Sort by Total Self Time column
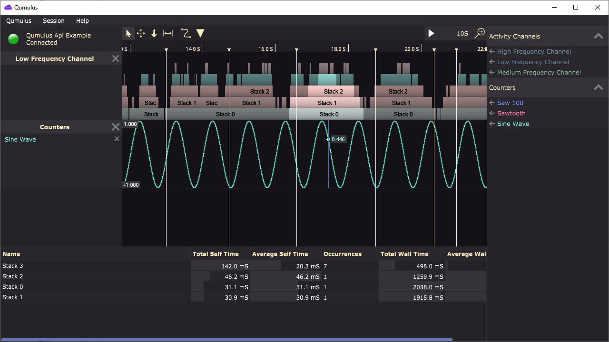The image size is (609, 342). tap(220, 254)
